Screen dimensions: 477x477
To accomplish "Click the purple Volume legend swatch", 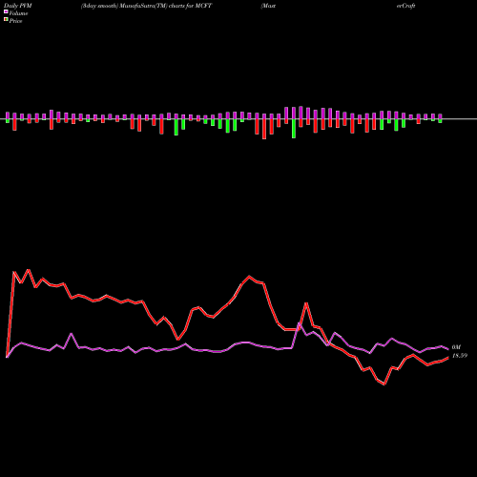I will pyautogui.click(x=6, y=11).
